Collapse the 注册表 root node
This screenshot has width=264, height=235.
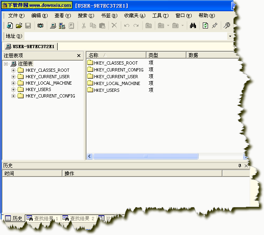[x=6, y=64]
